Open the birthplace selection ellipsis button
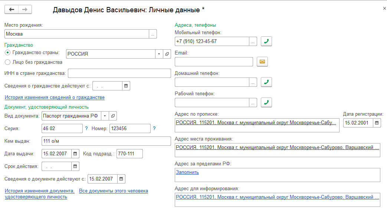Image resolution: width=387 pixels, height=218 pixels. click(153, 34)
